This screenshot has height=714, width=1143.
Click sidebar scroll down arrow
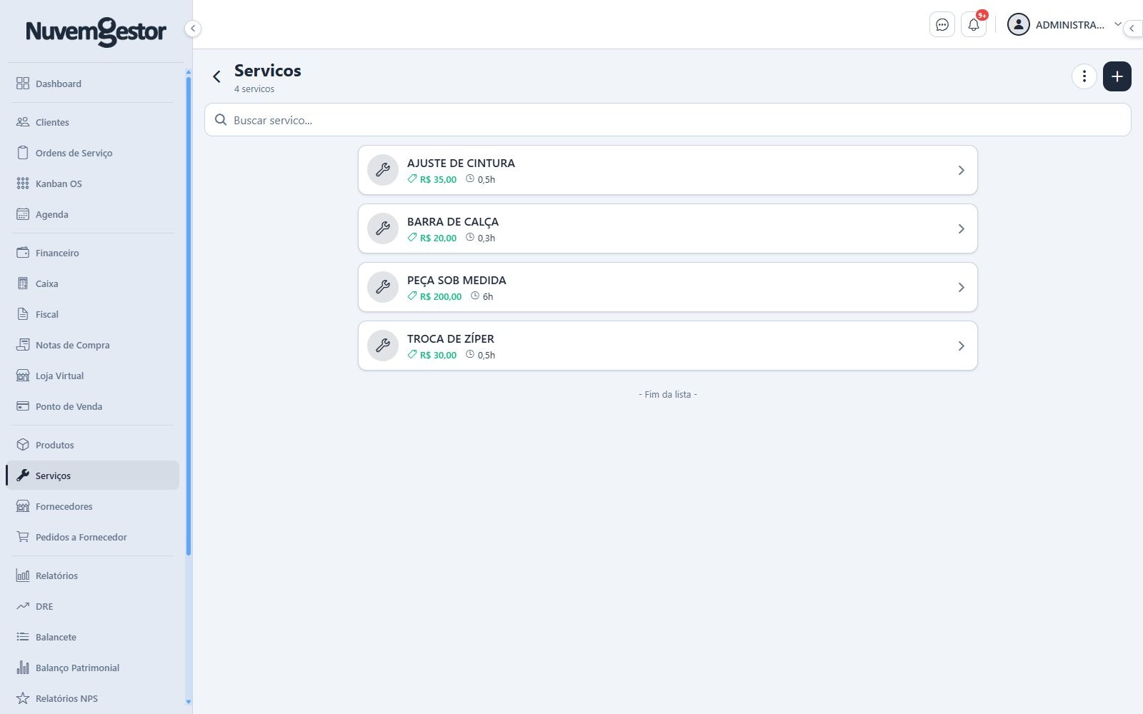coord(189,702)
